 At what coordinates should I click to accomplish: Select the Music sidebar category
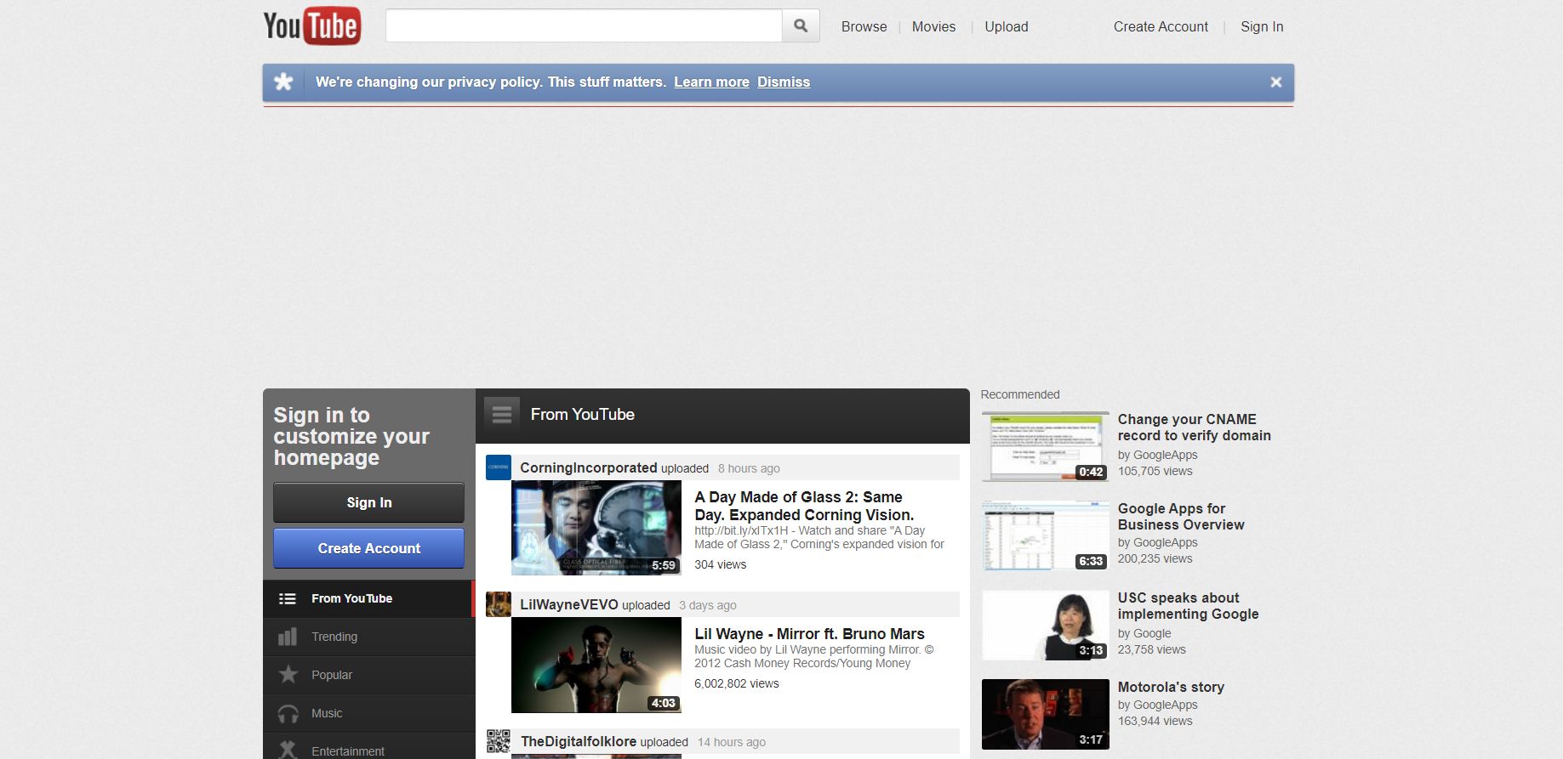[x=368, y=713]
